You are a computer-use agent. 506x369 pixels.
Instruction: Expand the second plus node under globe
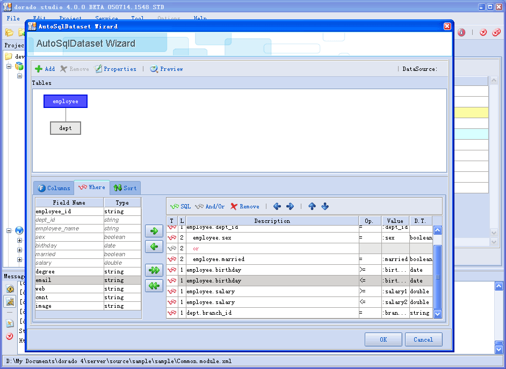click(x=20, y=250)
